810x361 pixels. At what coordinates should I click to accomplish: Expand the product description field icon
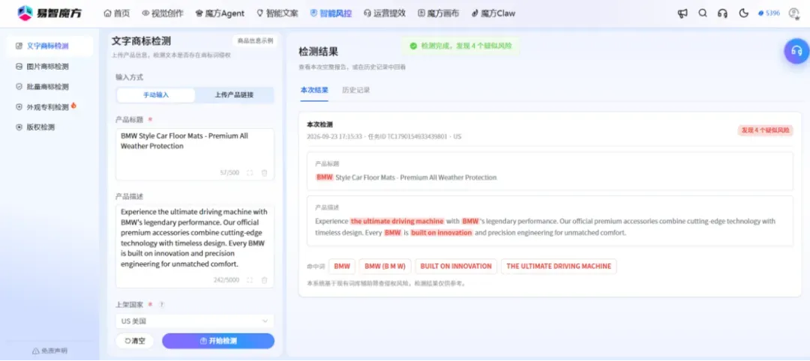250,280
